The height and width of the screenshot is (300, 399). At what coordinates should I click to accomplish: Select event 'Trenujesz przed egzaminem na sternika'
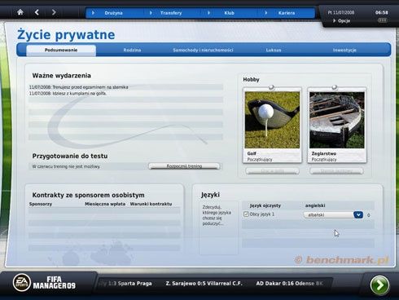point(79,87)
